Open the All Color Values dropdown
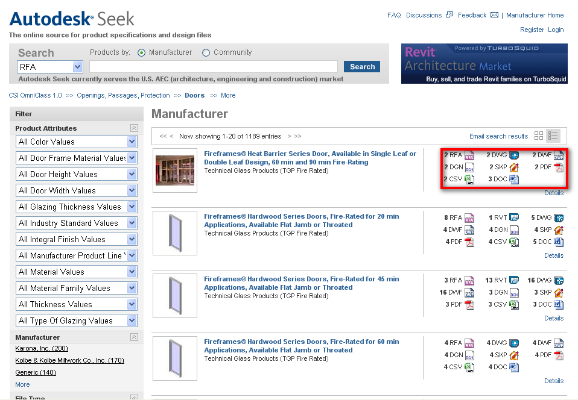Image resolution: width=578 pixels, height=400 pixels. click(132, 142)
